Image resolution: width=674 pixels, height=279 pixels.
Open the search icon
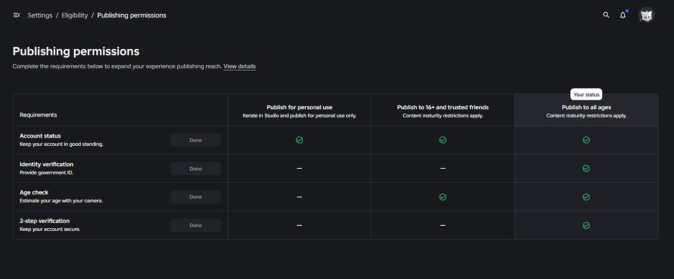(606, 15)
